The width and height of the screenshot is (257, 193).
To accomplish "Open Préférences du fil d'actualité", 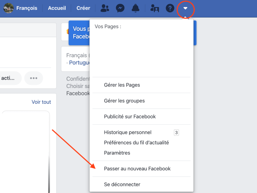I will [136, 143].
